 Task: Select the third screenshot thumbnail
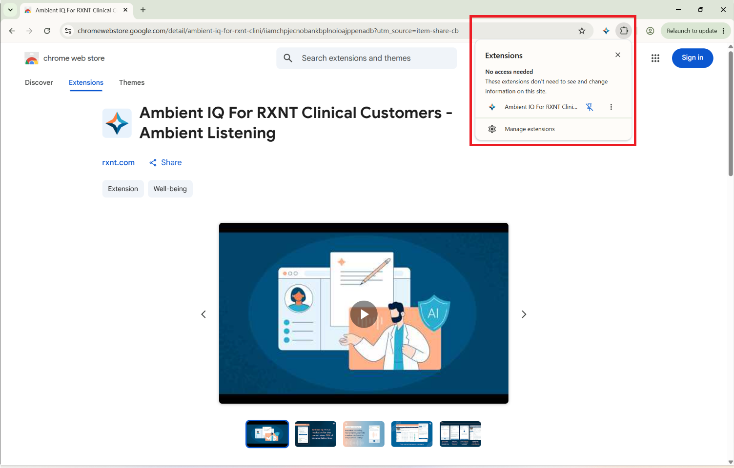pos(364,434)
